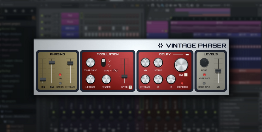Toggle the KEEP PITCH red LED

point(182,83)
